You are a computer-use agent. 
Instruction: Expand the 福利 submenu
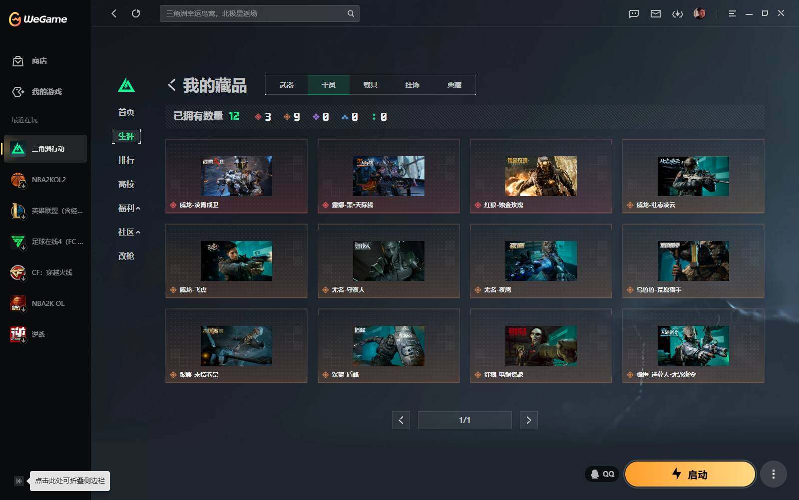point(129,208)
